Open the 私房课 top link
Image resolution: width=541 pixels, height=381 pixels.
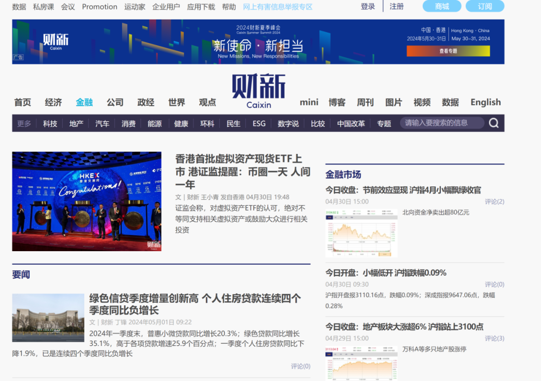pos(44,7)
